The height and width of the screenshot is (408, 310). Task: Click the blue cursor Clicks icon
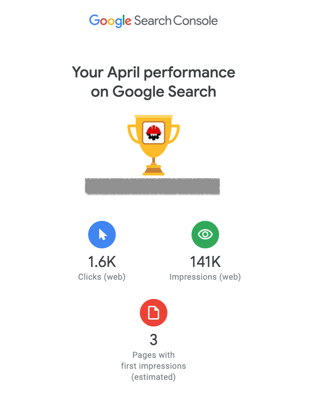pyautogui.click(x=102, y=235)
